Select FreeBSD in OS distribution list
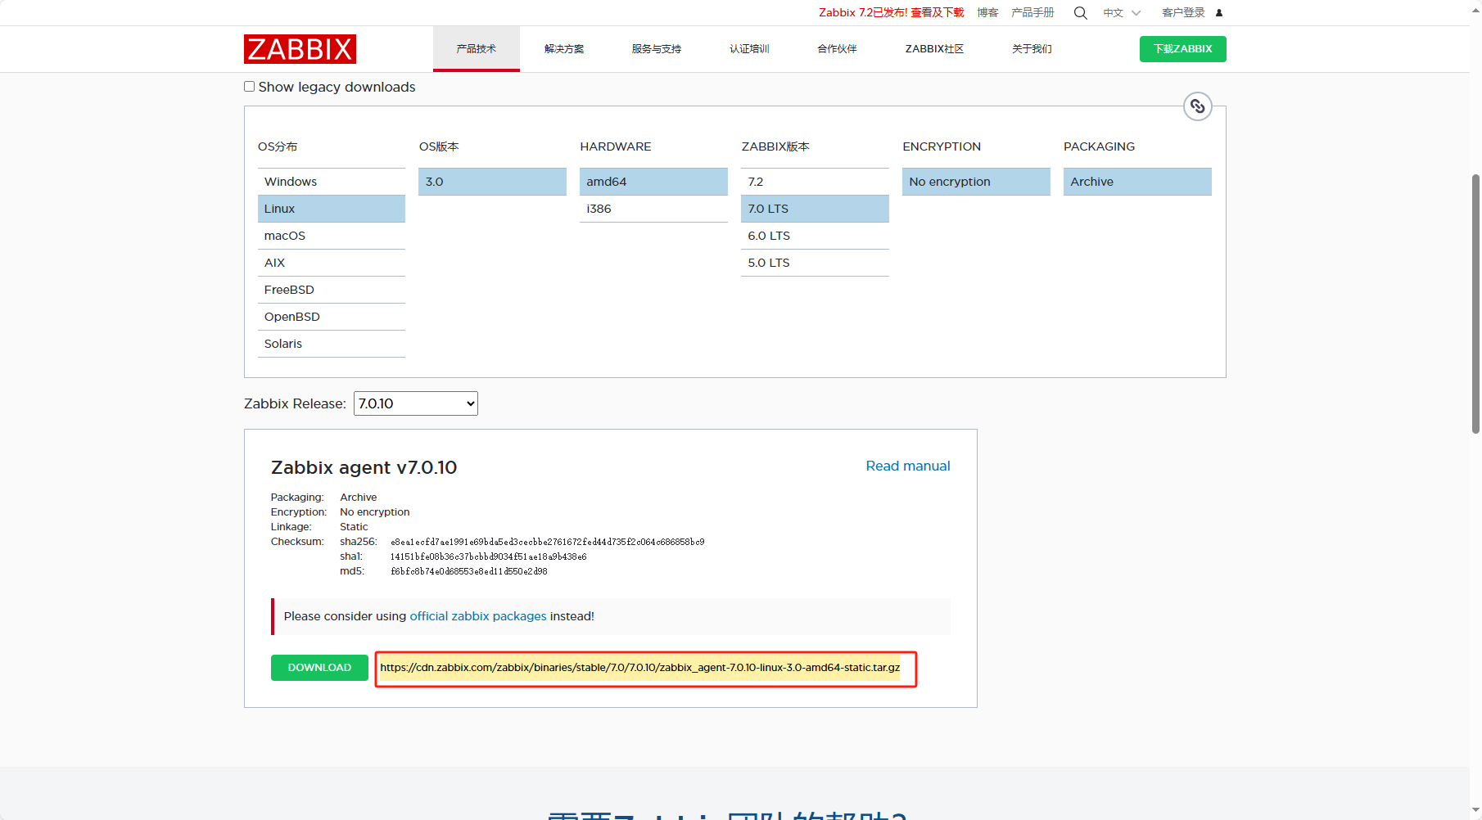This screenshot has height=820, width=1482. point(332,290)
